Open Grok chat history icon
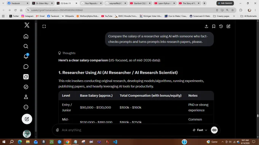This screenshot has width=259, height=145. pos(221,26)
